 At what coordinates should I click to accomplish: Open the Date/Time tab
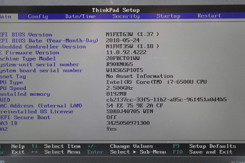[x=80, y=16]
